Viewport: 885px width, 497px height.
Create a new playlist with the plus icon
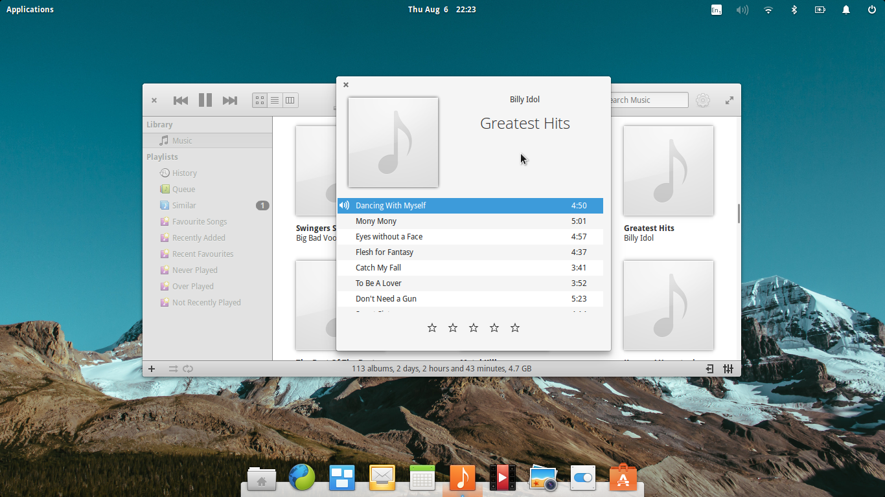[x=152, y=368]
